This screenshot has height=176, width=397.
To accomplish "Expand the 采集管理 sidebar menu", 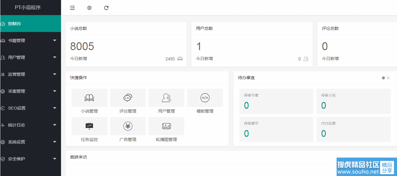I will coord(30,91).
